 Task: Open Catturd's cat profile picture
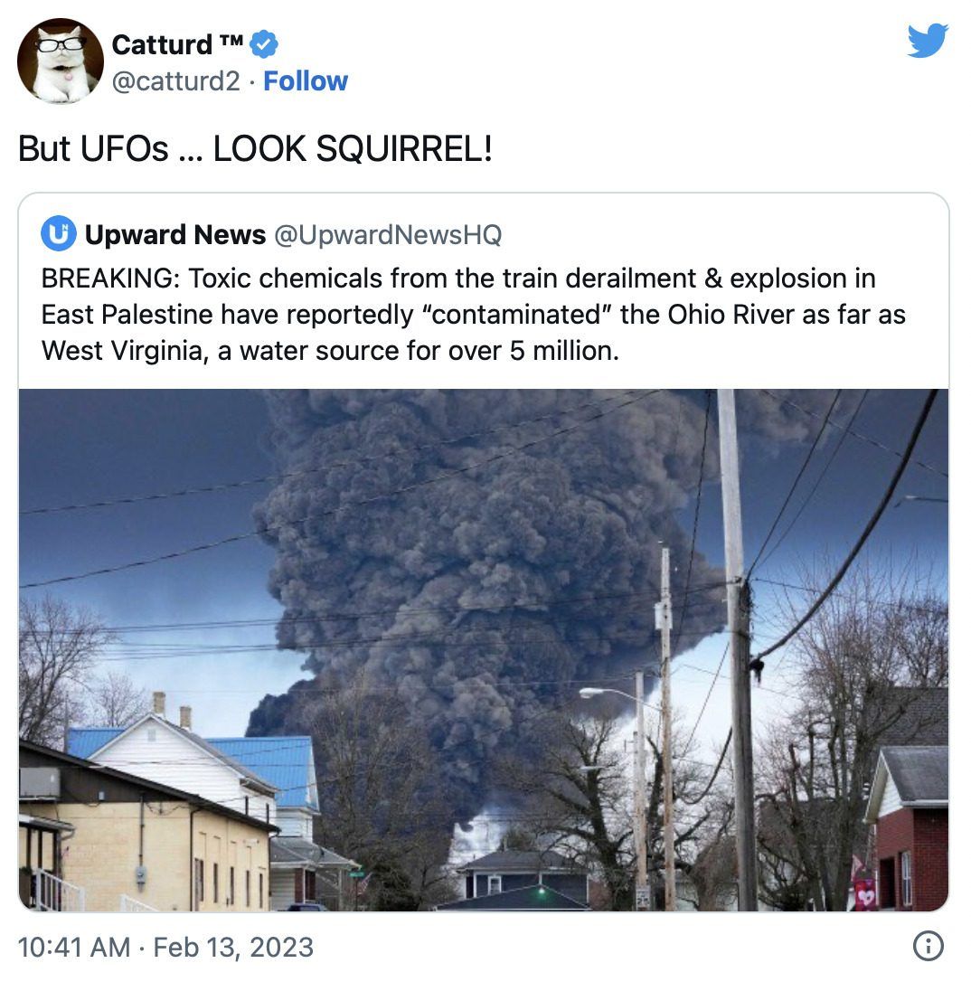tap(60, 61)
